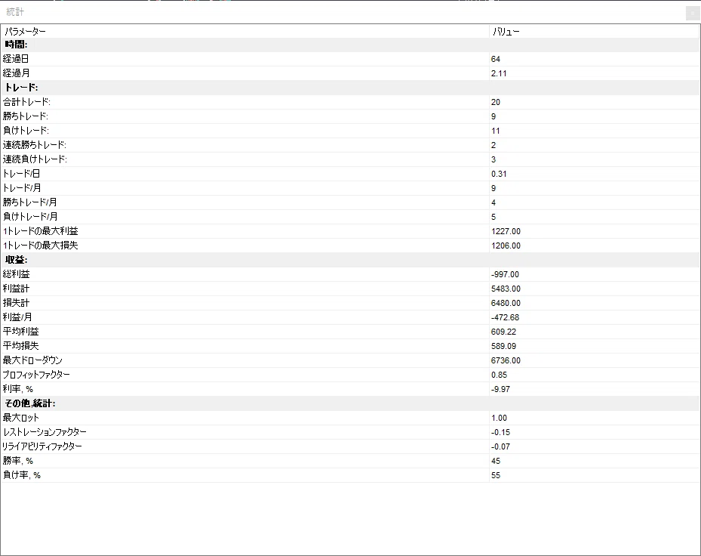This screenshot has width=701, height=556.
Task: Select the その他,統計: section header row
Action: point(350,403)
